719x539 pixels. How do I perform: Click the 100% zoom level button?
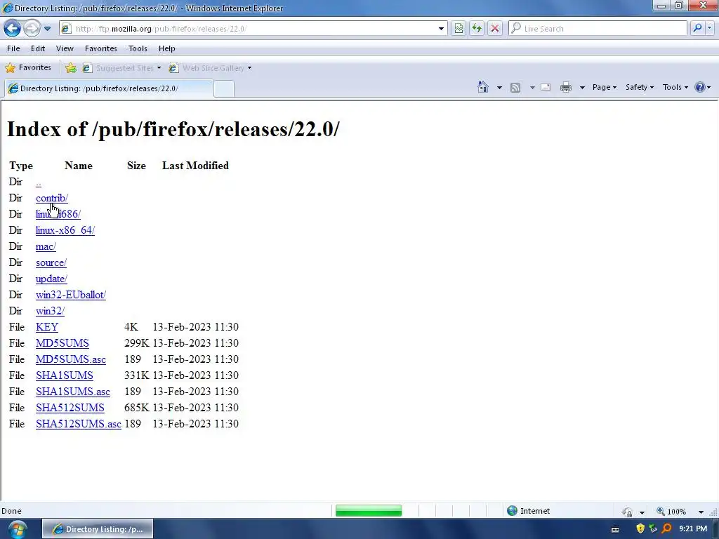tap(672, 511)
